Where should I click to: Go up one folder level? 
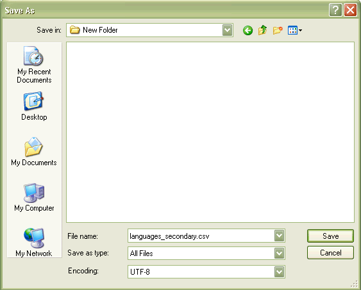[x=262, y=30]
